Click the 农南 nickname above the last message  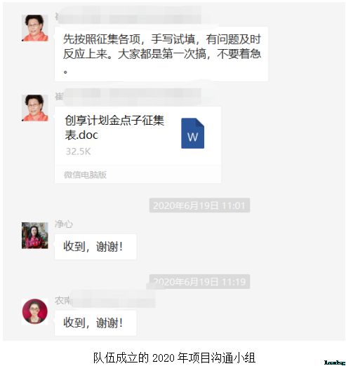click(x=63, y=301)
